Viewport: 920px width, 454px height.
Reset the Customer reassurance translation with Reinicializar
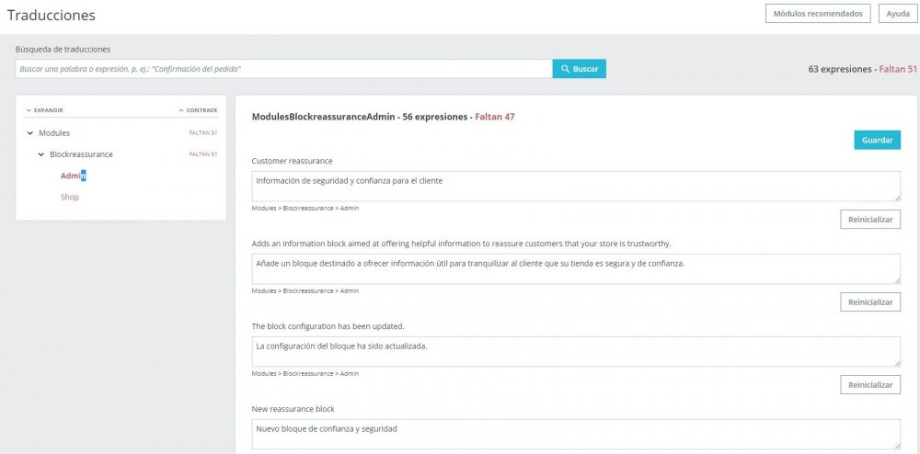(870, 219)
